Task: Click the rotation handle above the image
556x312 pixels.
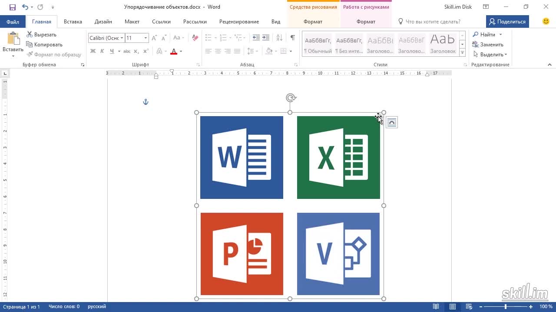Action: (x=291, y=98)
